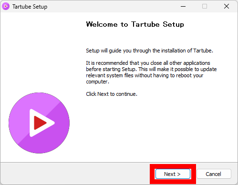Click the 'Click Next to continue.' text
The width and height of the screenshot is (238, 185).
(x=112, y=94)
